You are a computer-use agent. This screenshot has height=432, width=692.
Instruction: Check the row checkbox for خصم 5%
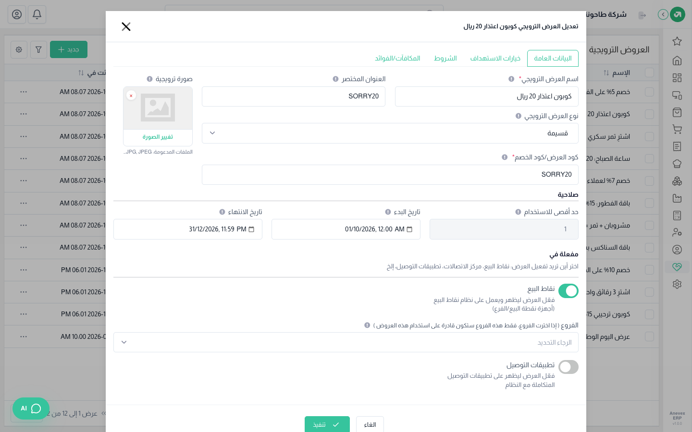pyautogui.click(x=649, y=92)
